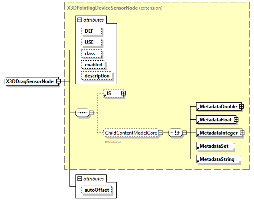
Task: Expand MetadataSet plus icon
Action: point(232,146)
